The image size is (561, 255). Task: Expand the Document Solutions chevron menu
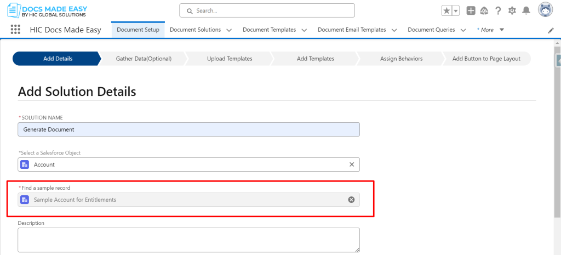pyautogui.click(x=230, y=30)
